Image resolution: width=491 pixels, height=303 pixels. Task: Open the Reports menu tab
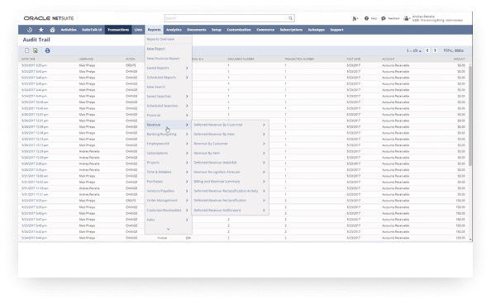click(x=154, y=30)
